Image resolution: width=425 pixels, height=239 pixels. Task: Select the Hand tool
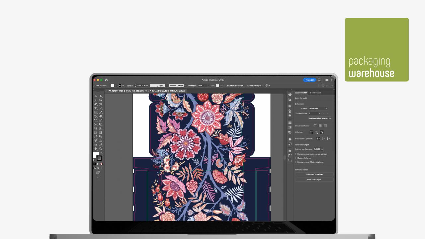[96, 149]
